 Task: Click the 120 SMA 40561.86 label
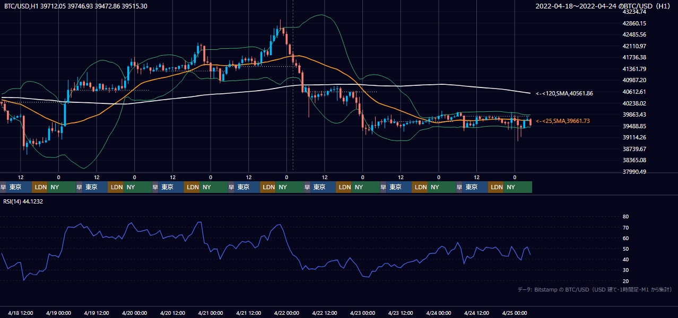pyautogui.click(x=564, y=93)
